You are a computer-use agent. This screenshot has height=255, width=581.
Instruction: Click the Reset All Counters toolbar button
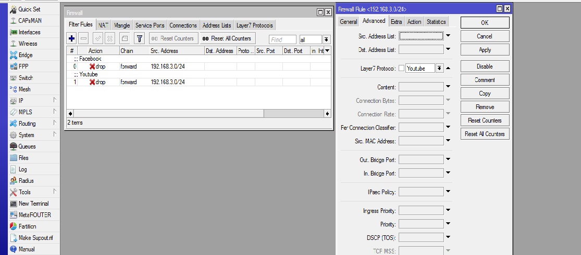228,38
